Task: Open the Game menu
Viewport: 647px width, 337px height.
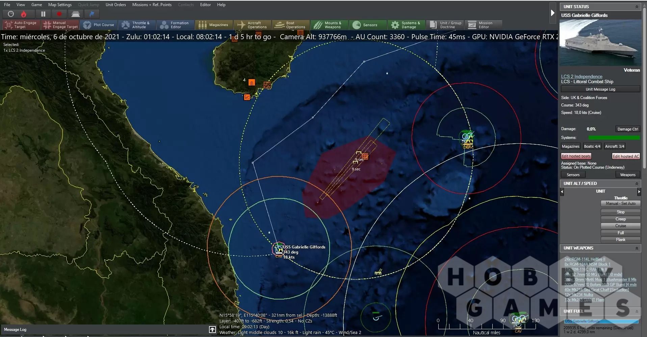Action: tap(36, 5)
